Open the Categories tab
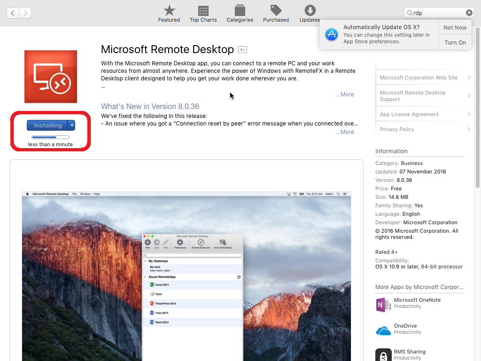481x361 pixels. (x=240, y=14)
